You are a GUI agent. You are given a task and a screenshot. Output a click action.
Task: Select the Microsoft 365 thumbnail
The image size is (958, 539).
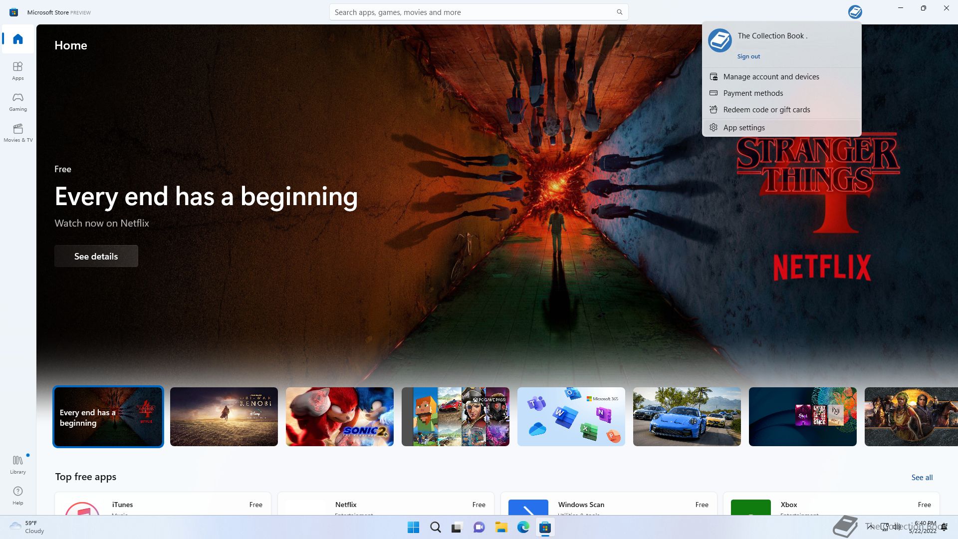click(571, 417)
